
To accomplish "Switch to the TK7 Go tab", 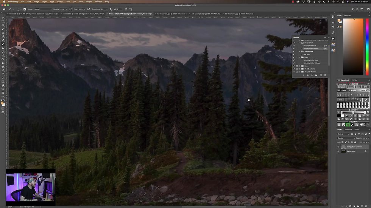I will 354,80.
